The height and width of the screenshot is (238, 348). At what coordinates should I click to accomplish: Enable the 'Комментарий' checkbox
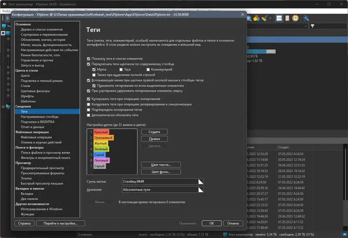pyautogui.click(x=148, y=69)
